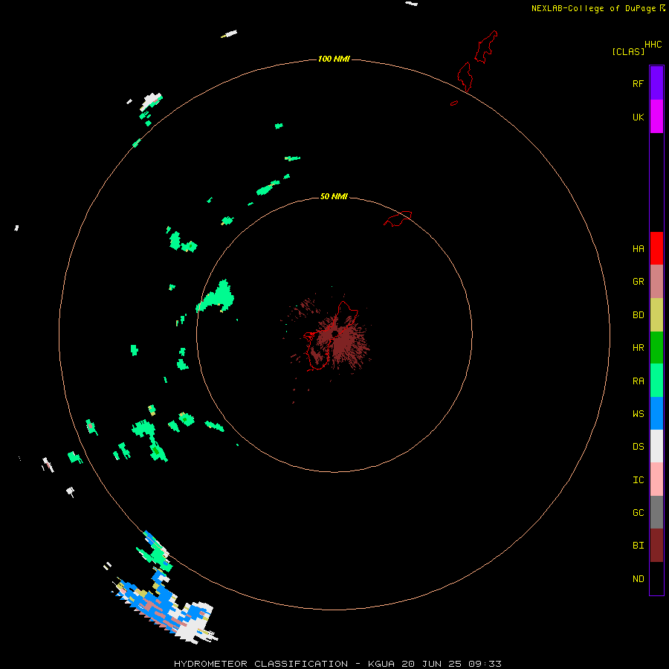
Task: Click the IC light pink color swatch
Action: click(x=656, y=479)
